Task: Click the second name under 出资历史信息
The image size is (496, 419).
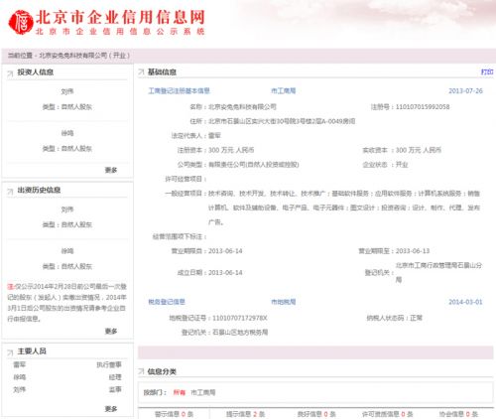Action: (67, 251)
